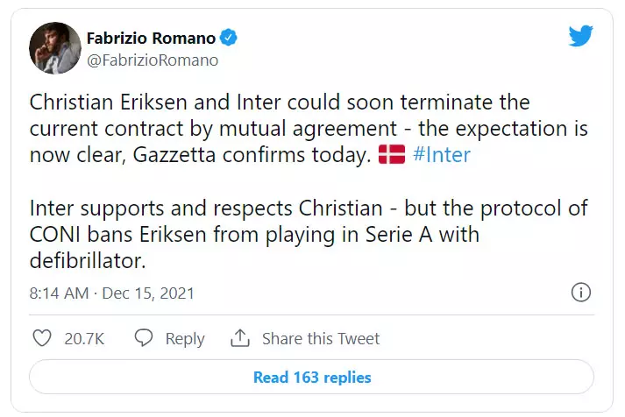625x417 pixels.
Task: Click the 8:14 AM Dec 15, 2021 timestamp
Action: [x=112, y=293]
